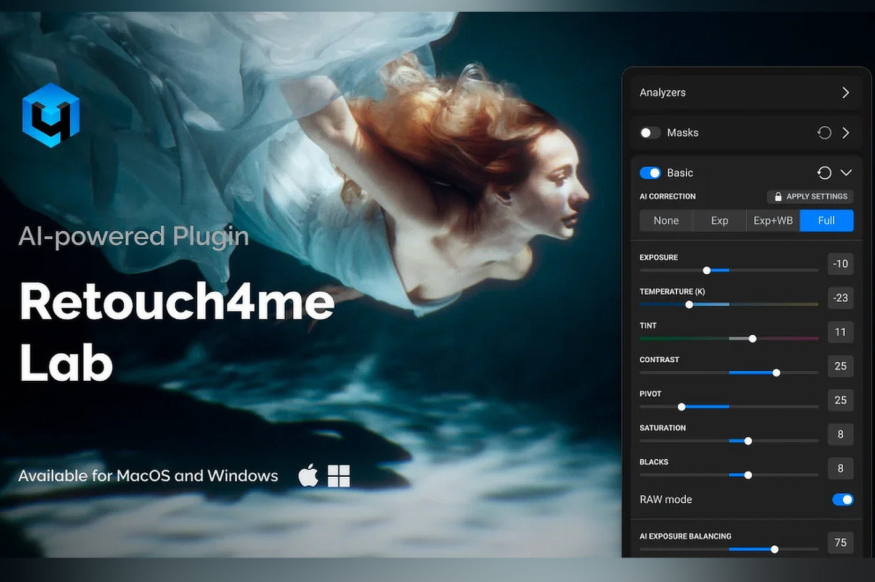Click the Blacks slider handle
Image resolution: width=875 pixels, height=582 pixels.
tap(748, 475)
